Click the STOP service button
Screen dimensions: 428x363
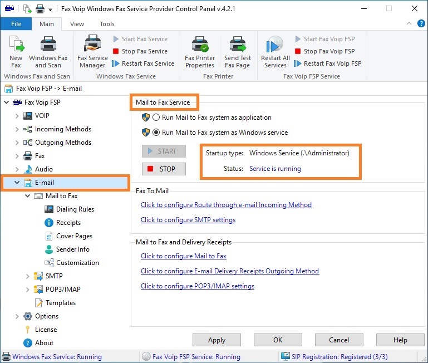[164, 169]
